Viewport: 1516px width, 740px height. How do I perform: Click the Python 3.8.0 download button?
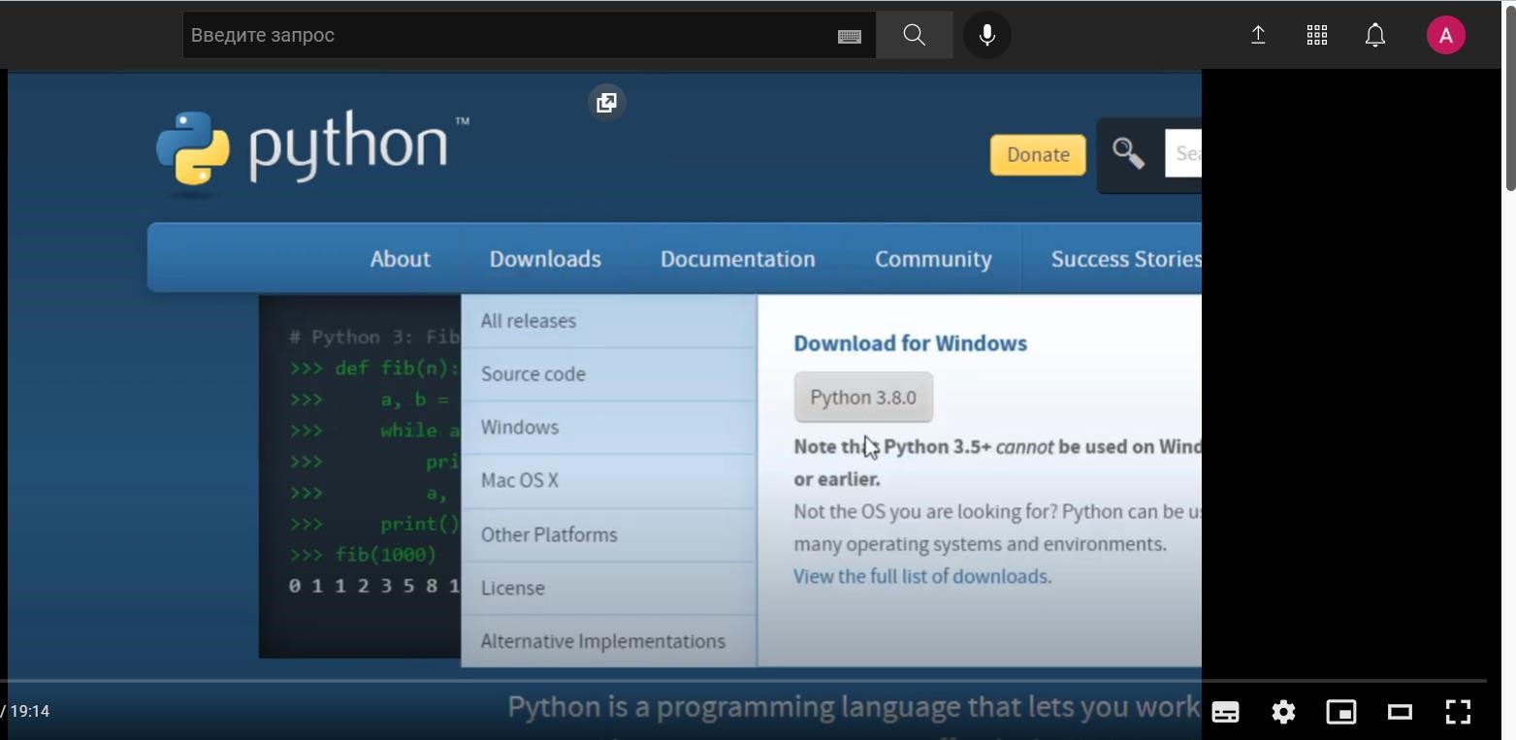click(x=863, y=398)
